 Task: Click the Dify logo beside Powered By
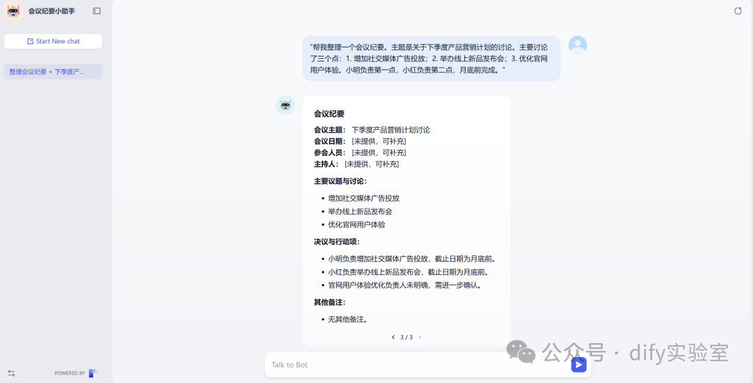[x=93, y=373]
